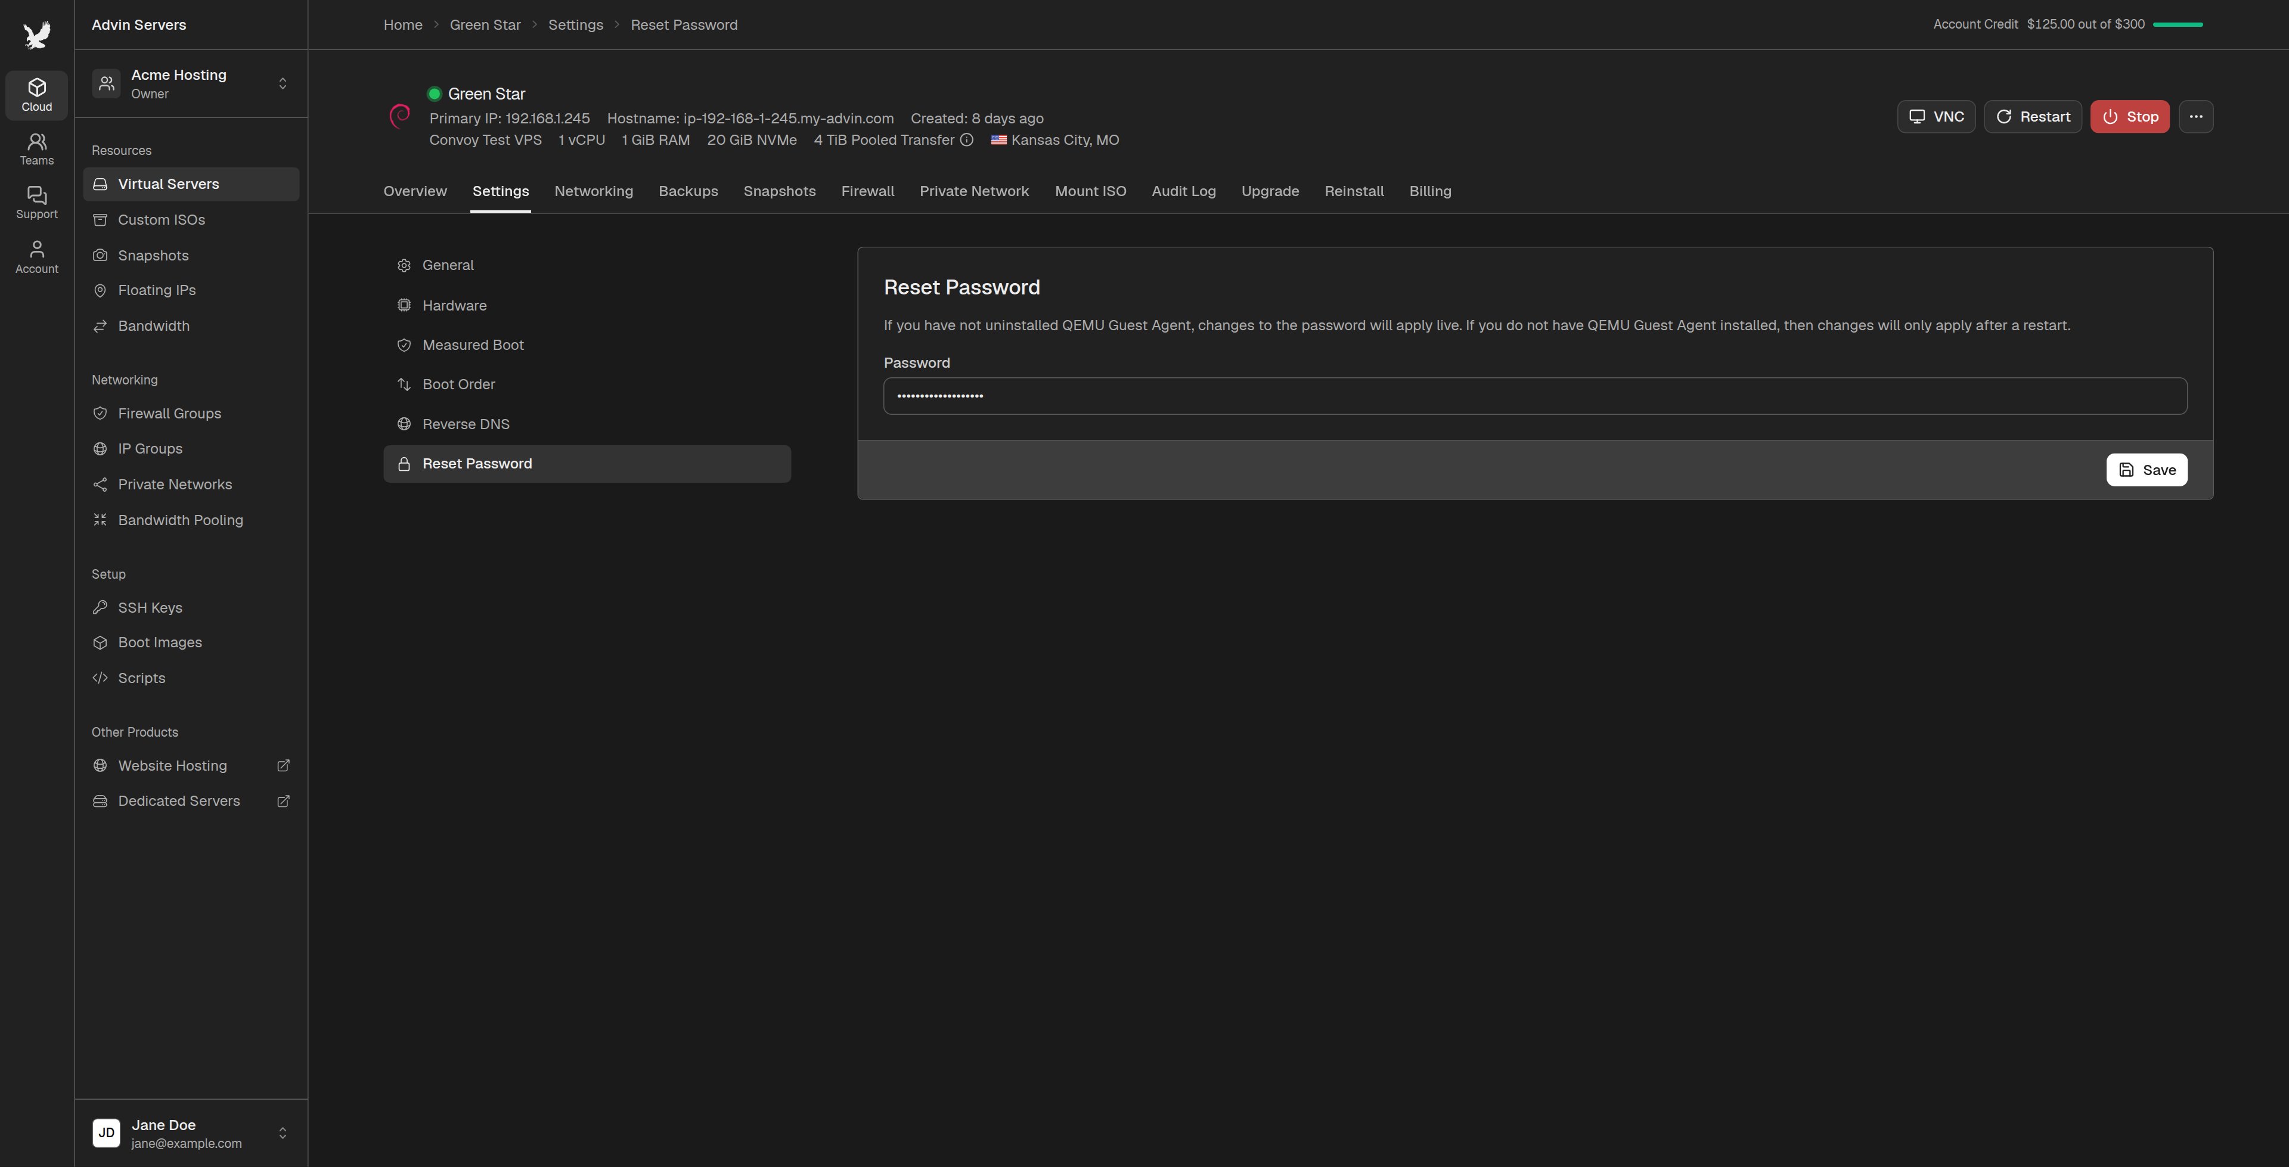Select Hardware settings section

click(587, 305)
